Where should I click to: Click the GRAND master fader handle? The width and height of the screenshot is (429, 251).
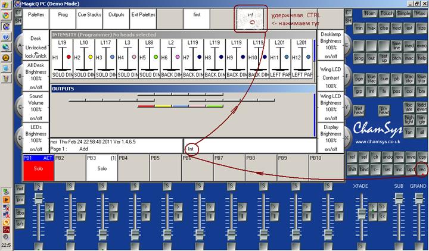[x=419, y=199]
